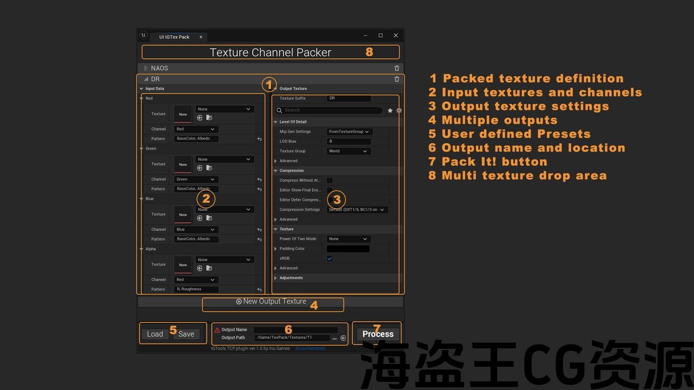Reset the Red channel Pattern to default

click(x=259, y=139)
